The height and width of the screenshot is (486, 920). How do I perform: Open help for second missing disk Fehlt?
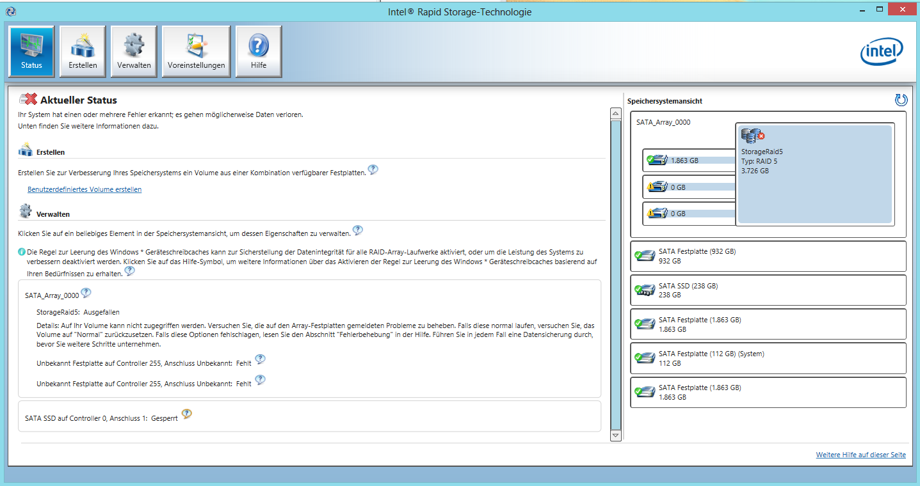click(260, 380)
